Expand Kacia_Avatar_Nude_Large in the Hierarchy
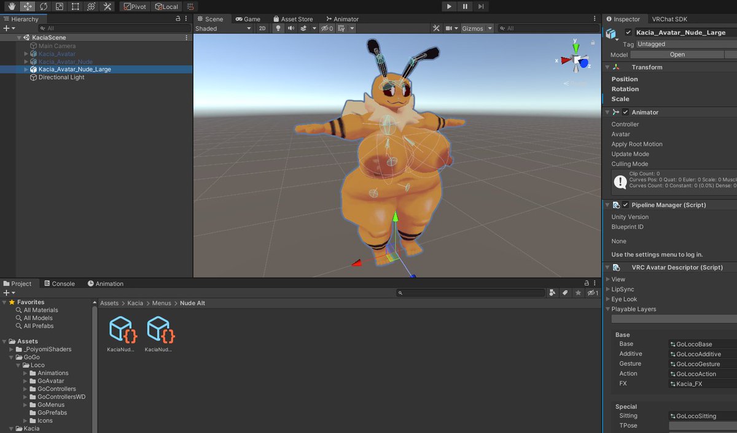 coord(26,69)
